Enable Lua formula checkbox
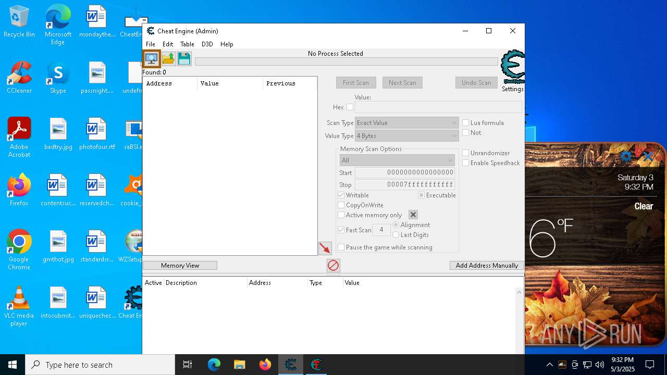The width and height of the screenshot is (667, 375). (465, 123)
